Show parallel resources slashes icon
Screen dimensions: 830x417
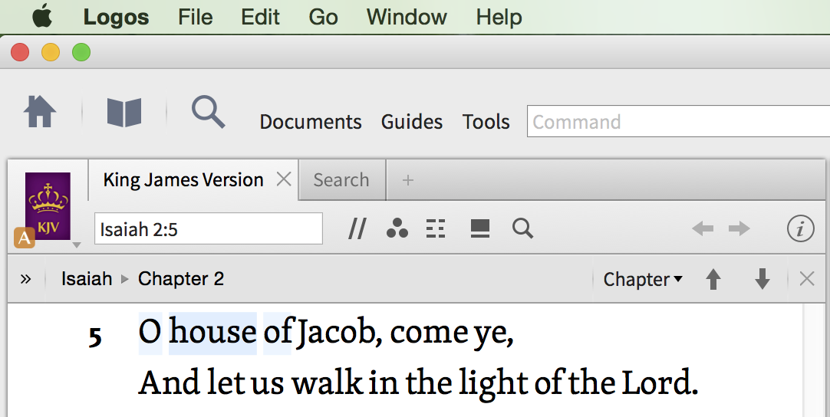click(357, 229)
